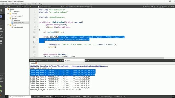The height and width of the screenshot is (98, 175).
Task: Click Line 12, Col 18 position indicator
Action: tap(169, 7)
